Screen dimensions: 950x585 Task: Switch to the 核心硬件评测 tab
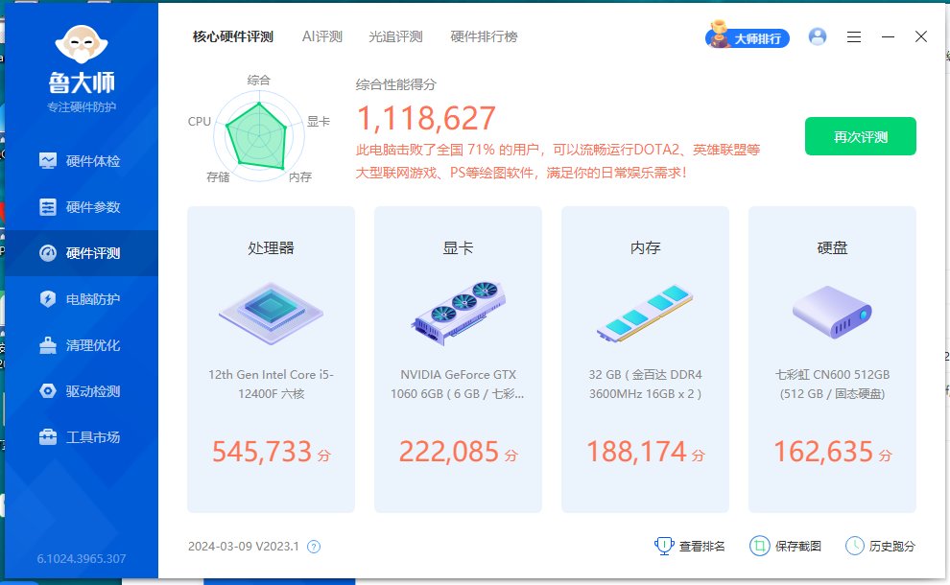click(x=232, y=37)
